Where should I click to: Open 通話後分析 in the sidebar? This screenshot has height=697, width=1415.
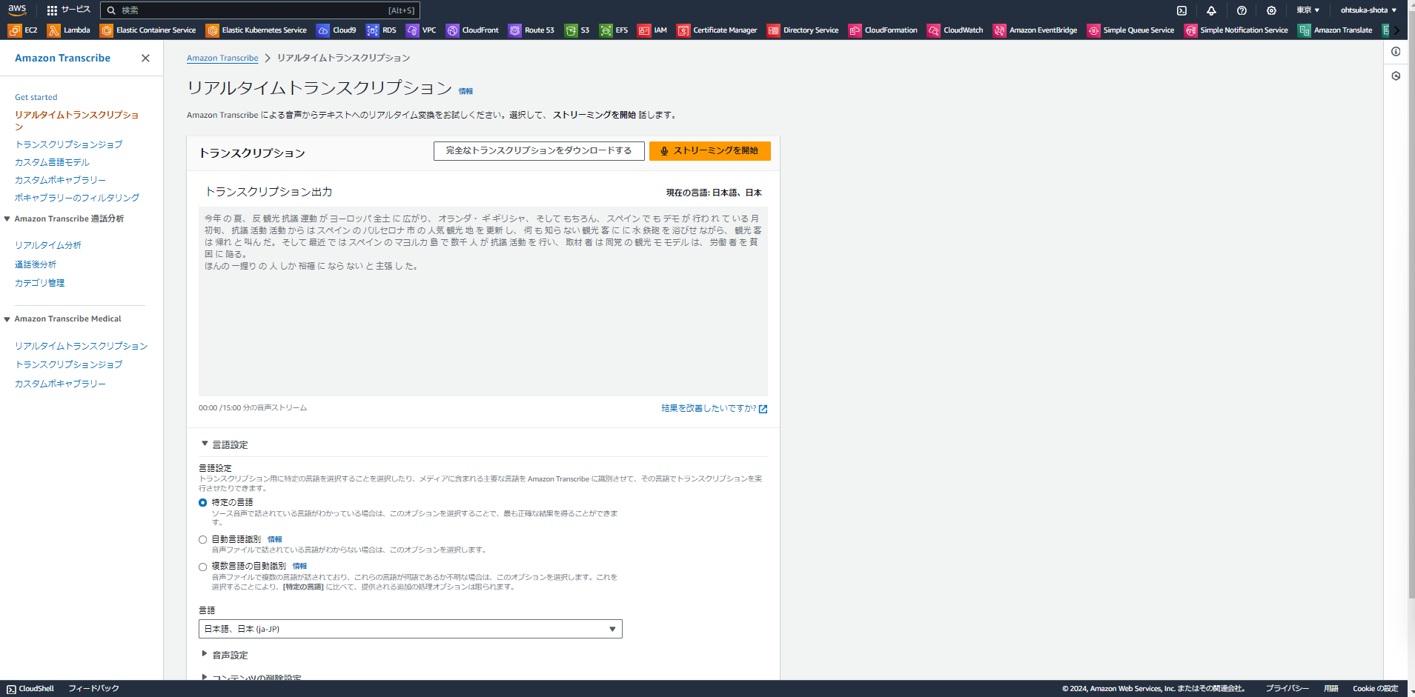click(36, 264)
